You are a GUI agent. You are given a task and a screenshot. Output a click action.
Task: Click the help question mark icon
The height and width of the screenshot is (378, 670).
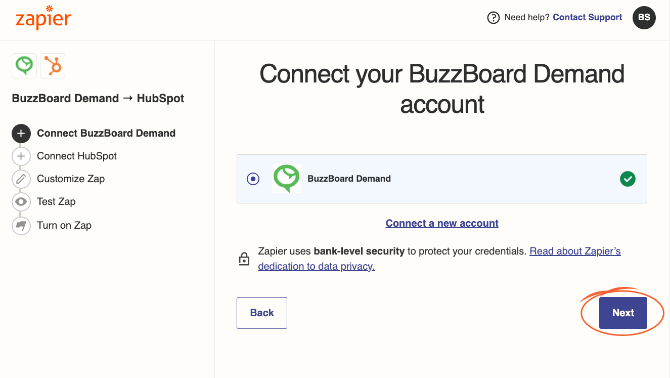pyautogui.click(x=493, y=18)
